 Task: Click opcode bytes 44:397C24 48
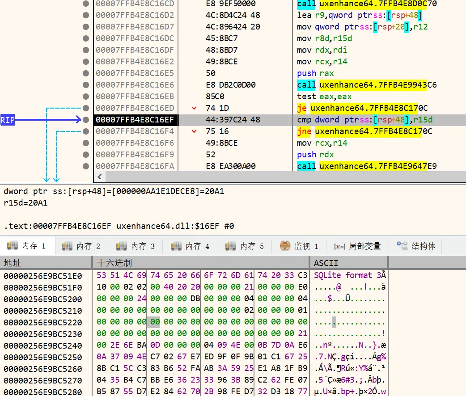coord(233,120)
